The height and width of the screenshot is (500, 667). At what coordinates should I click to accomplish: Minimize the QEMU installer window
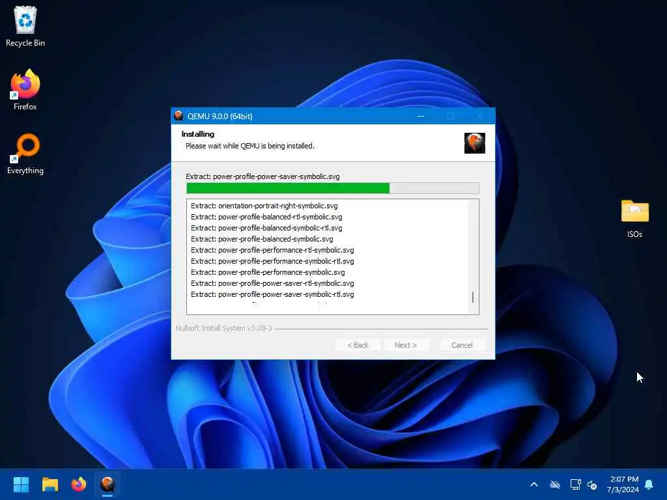click(421, 116)
